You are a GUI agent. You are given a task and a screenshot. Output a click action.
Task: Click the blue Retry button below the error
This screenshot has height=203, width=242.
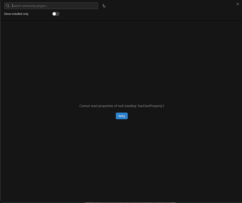(x=122, y=116)
